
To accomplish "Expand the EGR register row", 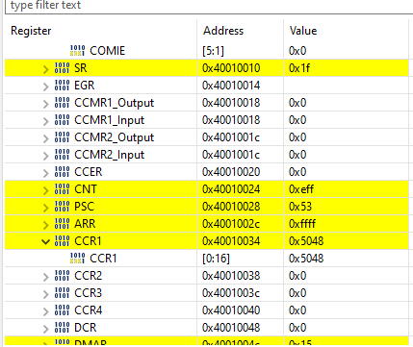I will 46,87.
